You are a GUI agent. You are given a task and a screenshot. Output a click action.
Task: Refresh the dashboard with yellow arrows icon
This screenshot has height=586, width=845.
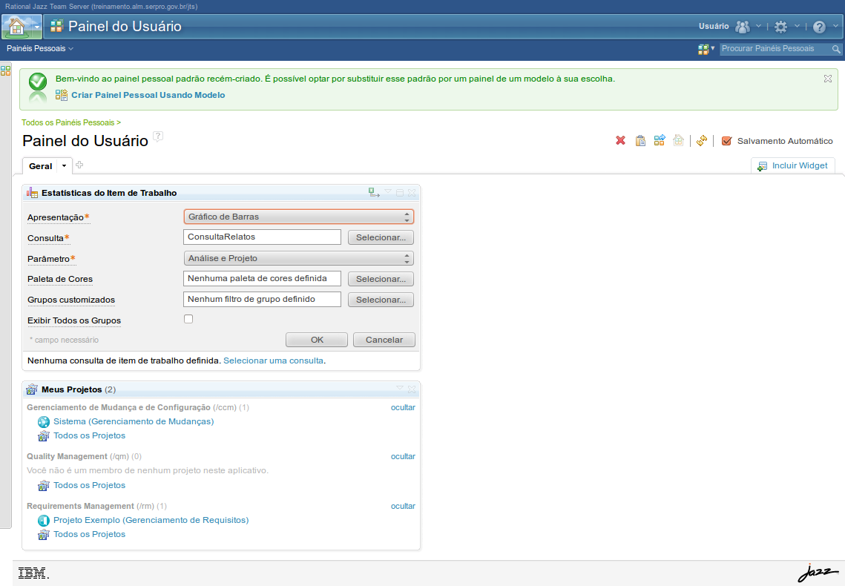[701, 141]
